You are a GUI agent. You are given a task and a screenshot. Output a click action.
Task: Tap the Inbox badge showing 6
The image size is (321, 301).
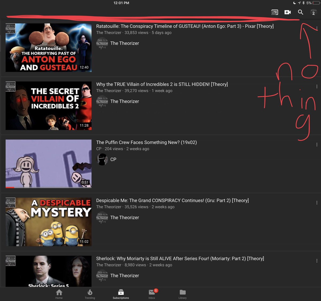point(156,291)
